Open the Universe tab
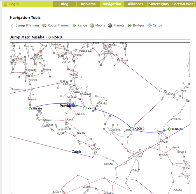196x194 pixels. coord(88,4)
